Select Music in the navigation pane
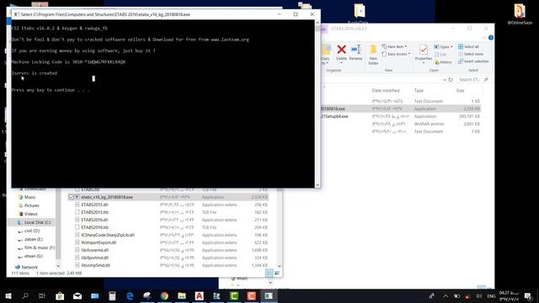The width and height of the screenshot is (539, 303). tap(27, 197)
